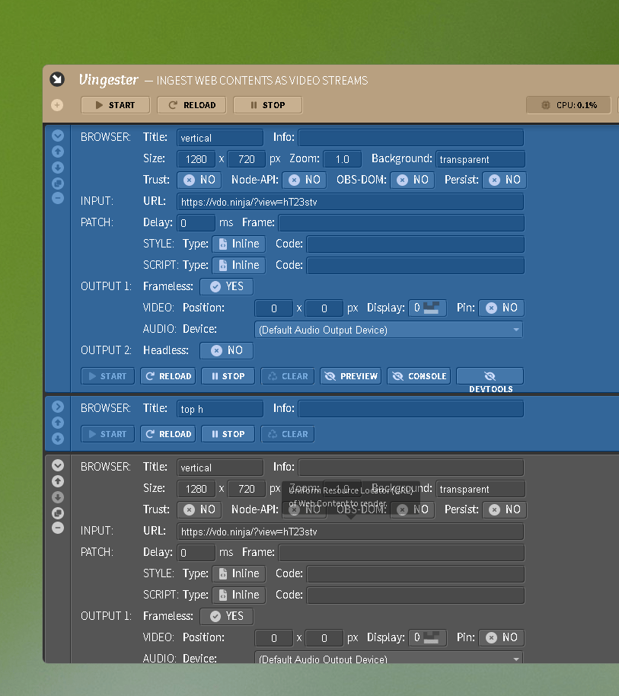The height and width of the screenshot is (696, 619).
Task: Clone the first vertical browser
Action: (58, 184)
